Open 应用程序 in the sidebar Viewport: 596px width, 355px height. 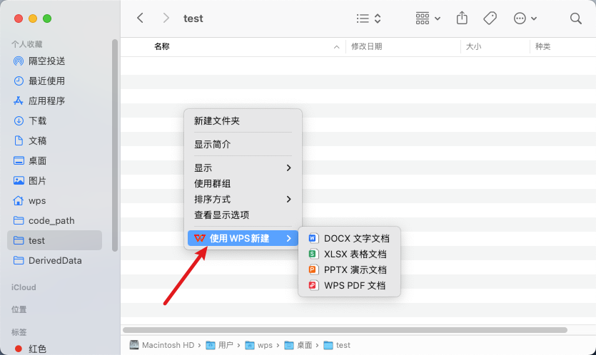coord(54,101)
